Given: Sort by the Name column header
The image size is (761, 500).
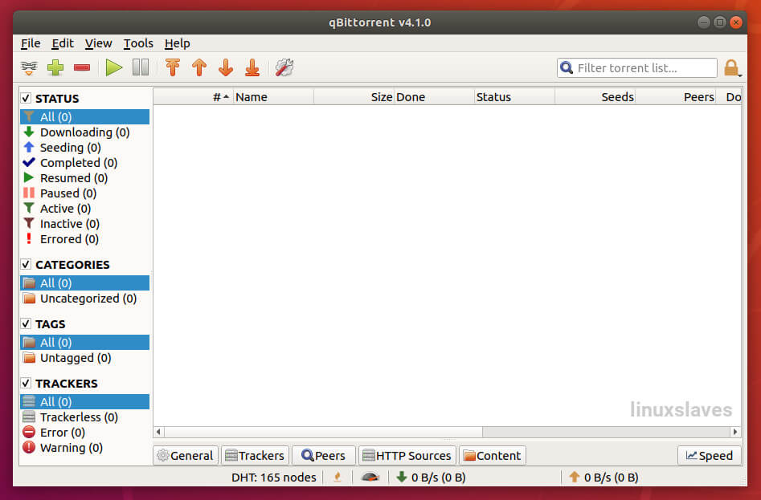Looking at the screenshot, I should (x=274, y=97).
